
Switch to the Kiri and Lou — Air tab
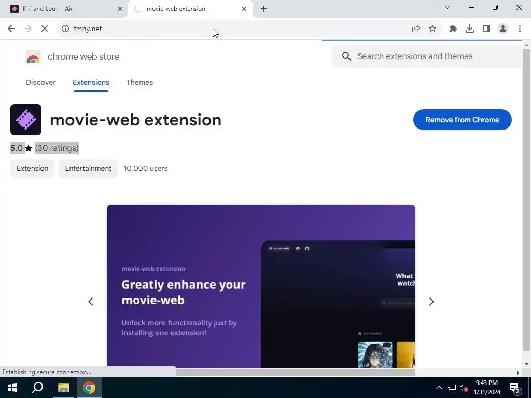coord(64,9)
